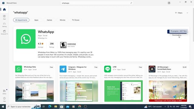194x109 pixels.
Task: Expand the Filters dropdown chevron
Action: coord(187,13)
